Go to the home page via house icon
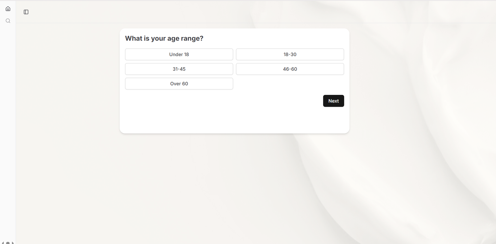 pyautogui.click(x=8, y=9)
